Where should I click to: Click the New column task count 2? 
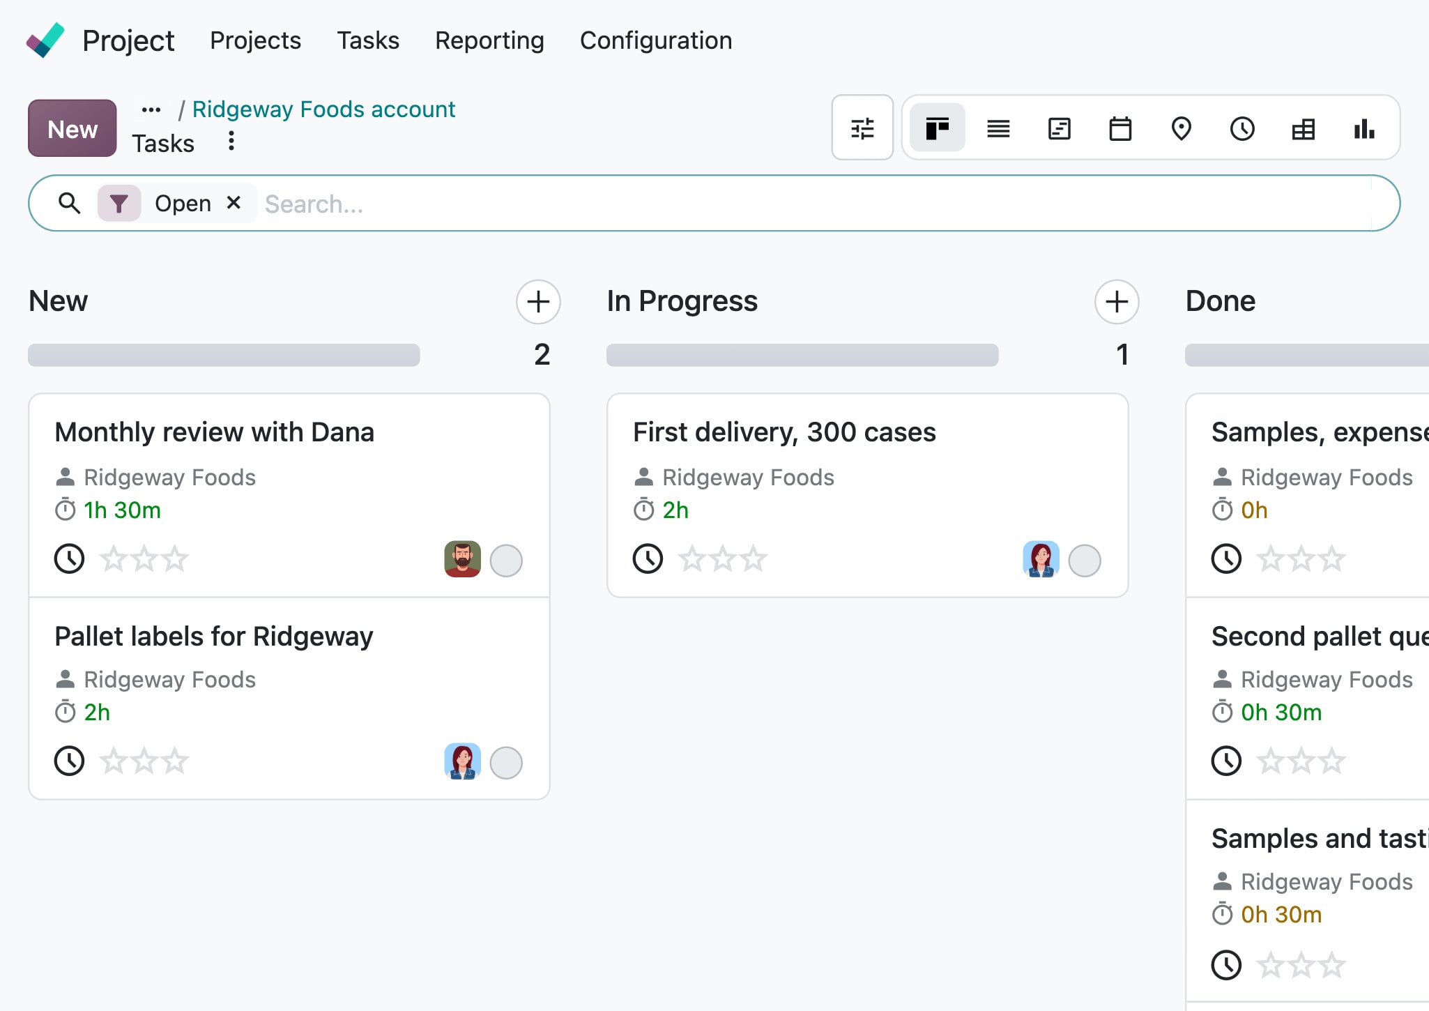pyautogui.click(x=542, y=355)
